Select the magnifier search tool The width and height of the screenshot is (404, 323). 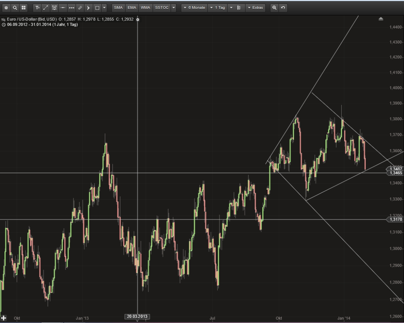point(15,7)
